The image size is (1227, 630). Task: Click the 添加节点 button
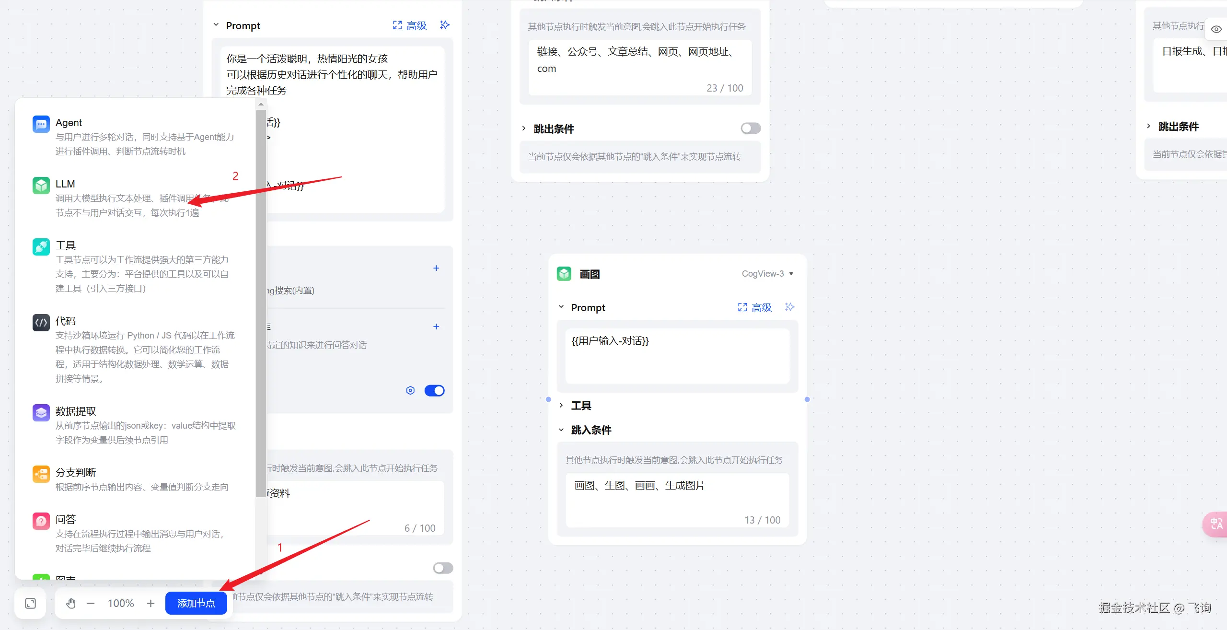pyautogui.click(x=196, y=603)
